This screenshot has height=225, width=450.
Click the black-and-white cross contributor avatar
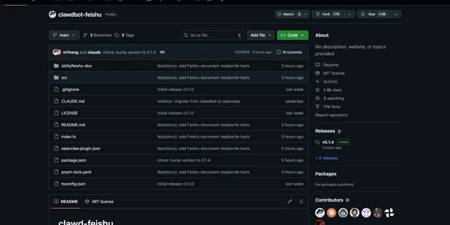[x=389, y=213]
